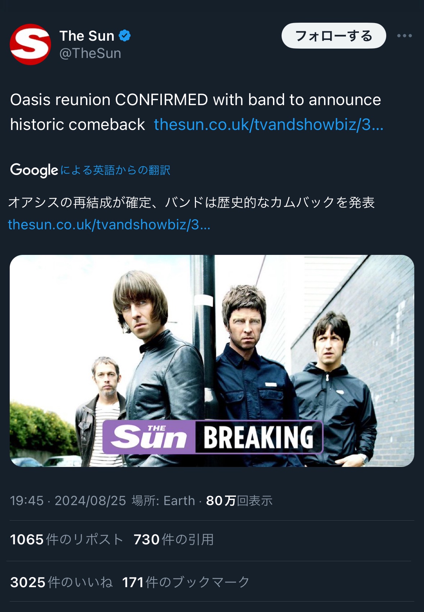Click による英語からの翻訳 translation label
The image size is (424, 612).
[115, 170]
